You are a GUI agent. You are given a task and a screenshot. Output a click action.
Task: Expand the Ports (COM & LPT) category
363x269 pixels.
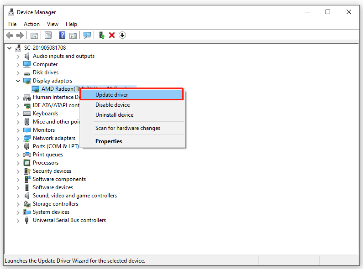click(18, 147)
